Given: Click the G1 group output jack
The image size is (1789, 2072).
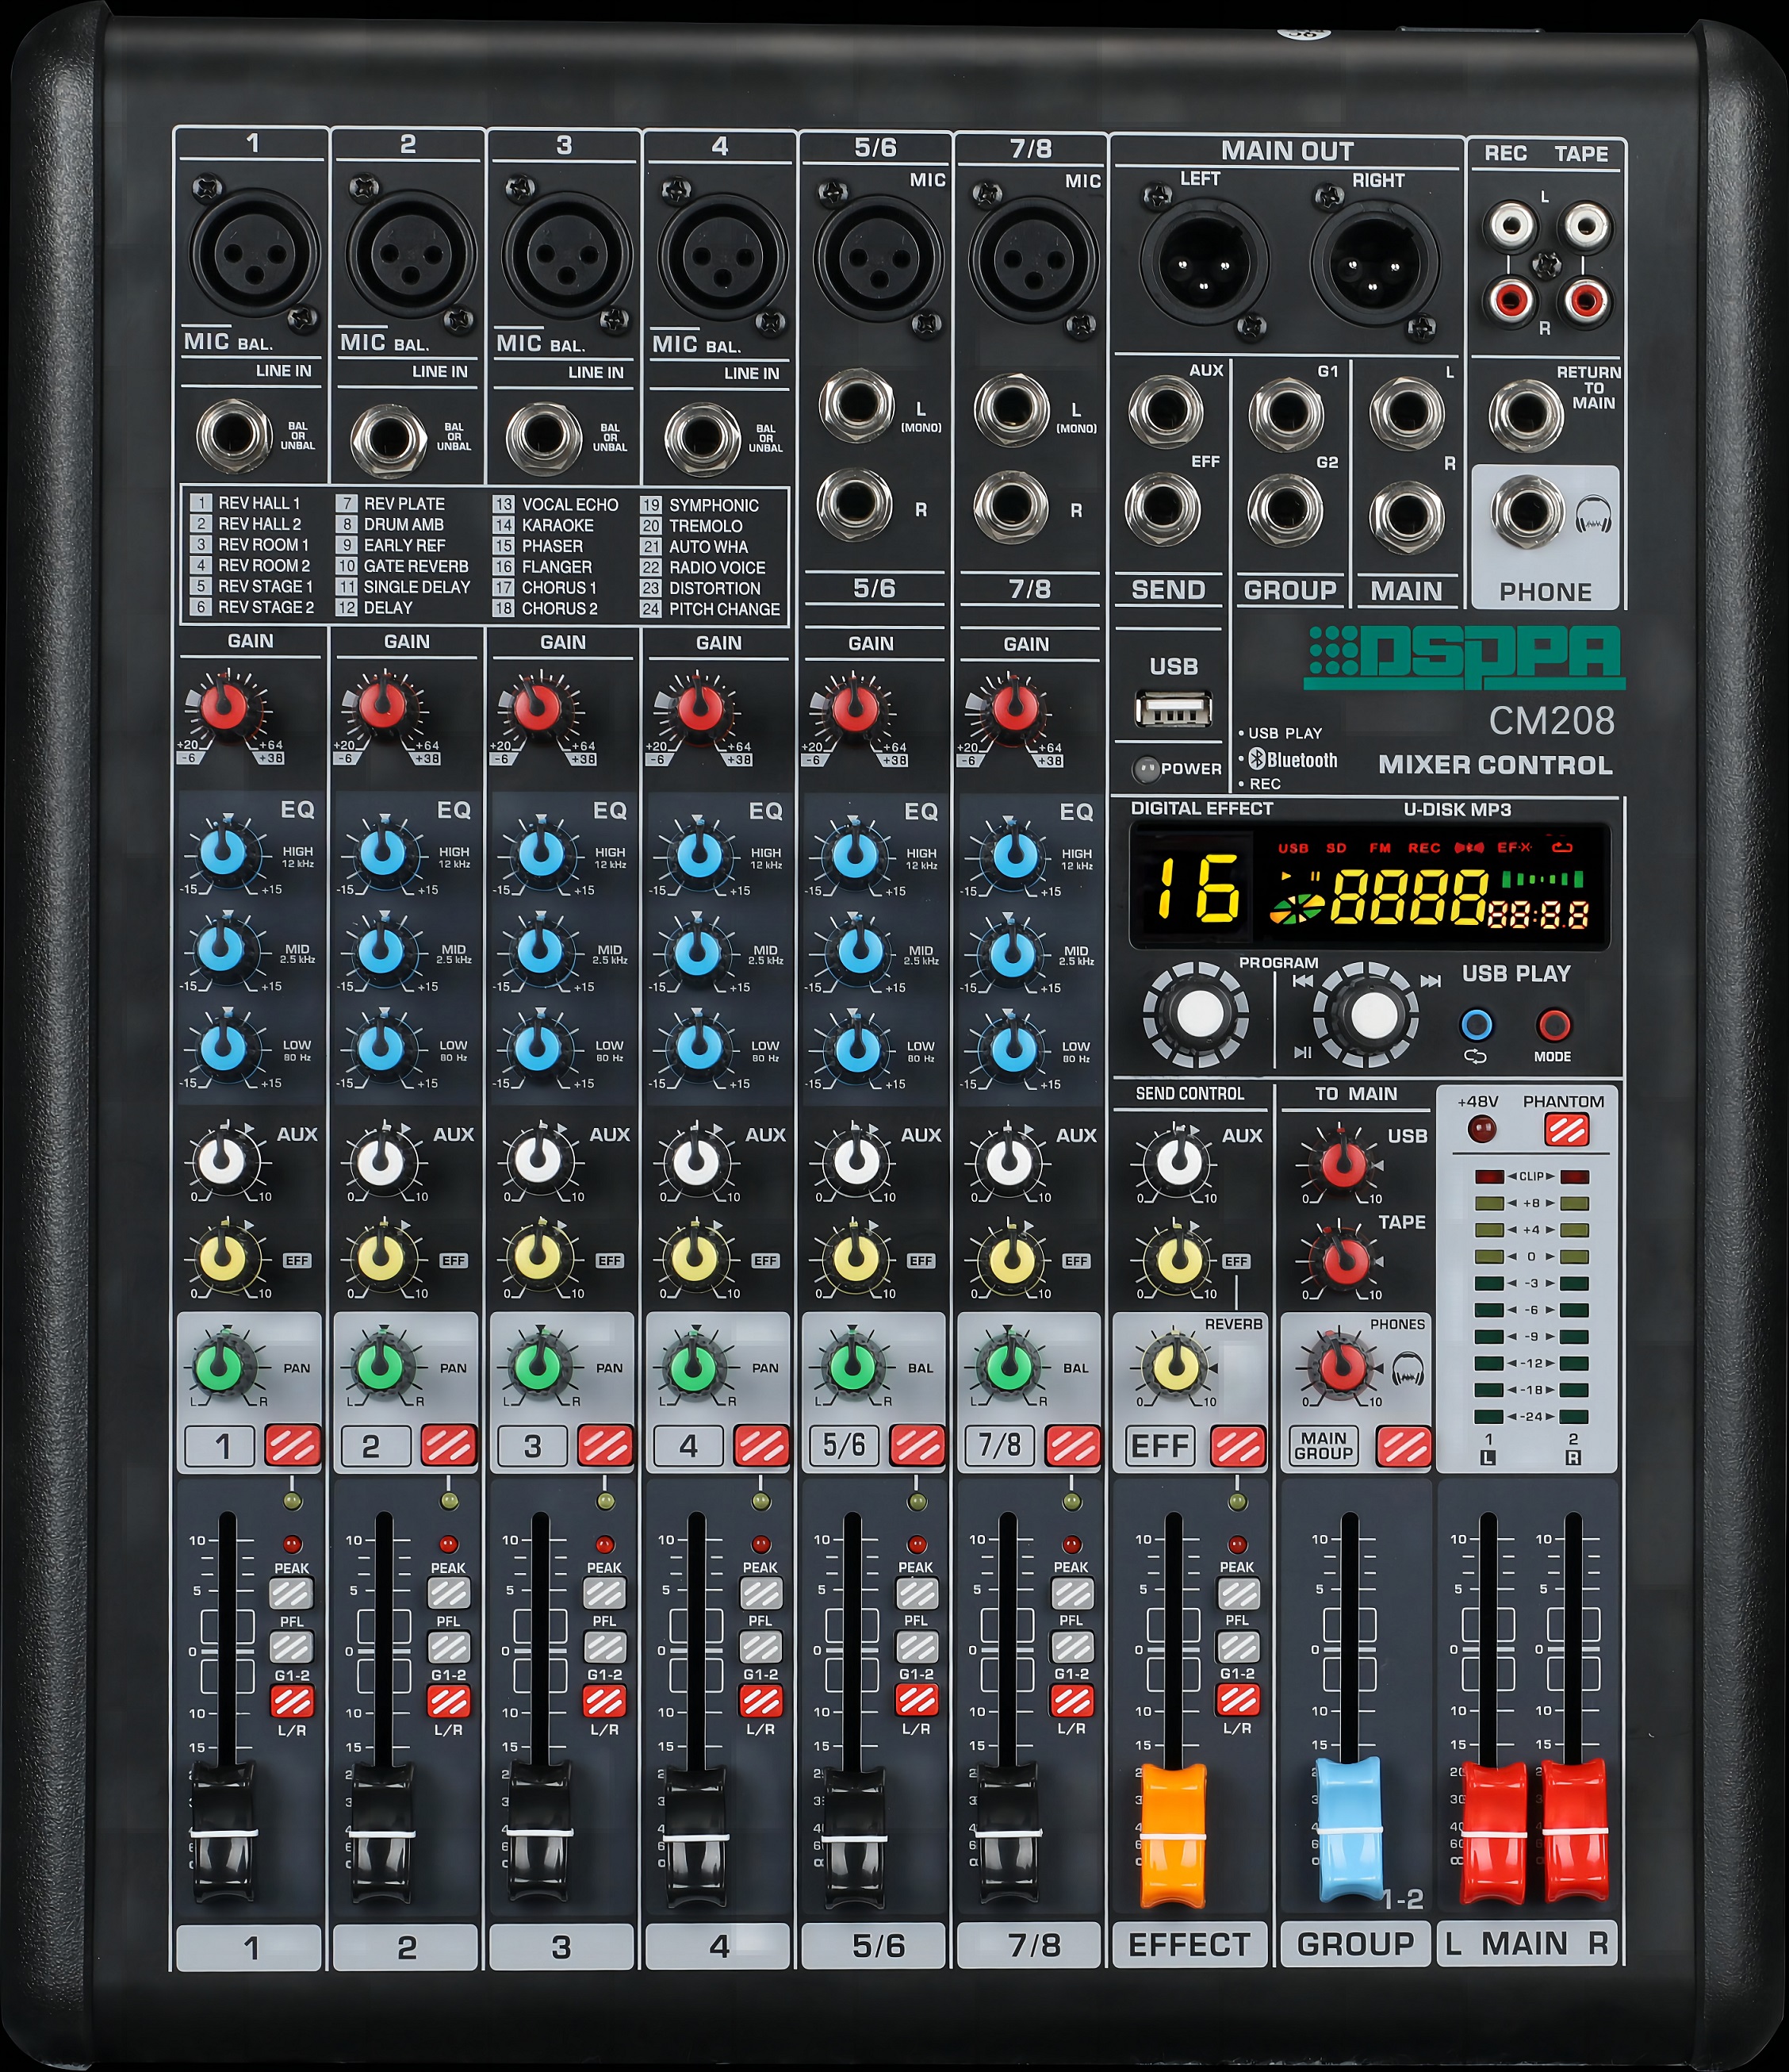Looking at the screenshot, I should click(x=1285, y=414).
